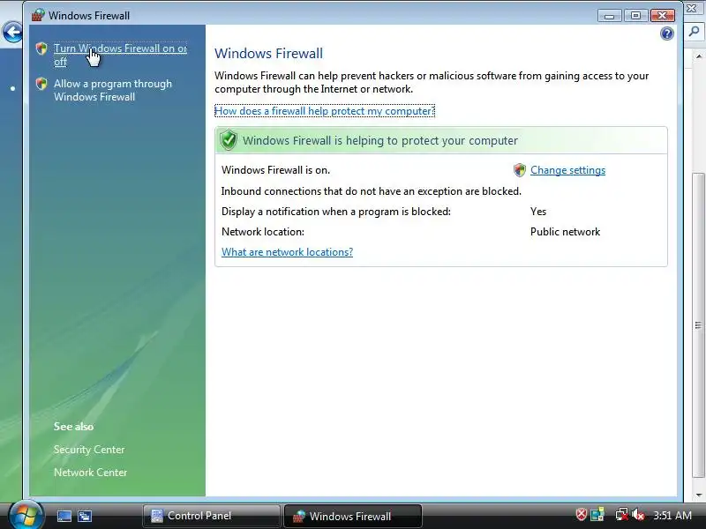
Task: Click the 'Windows Firewall is on.' text
Action: (x=275, y=170)
